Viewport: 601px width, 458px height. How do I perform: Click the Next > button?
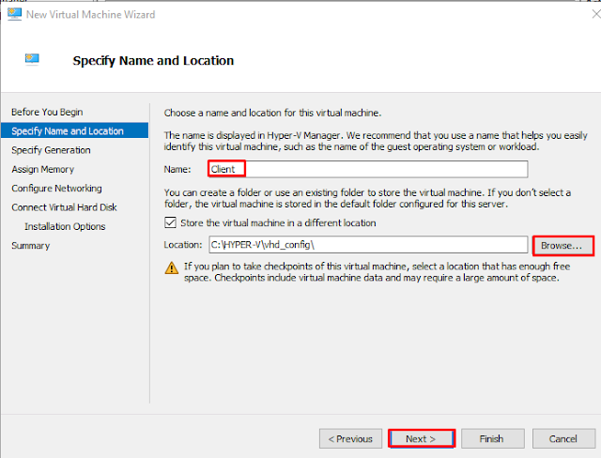click(421, 438)
